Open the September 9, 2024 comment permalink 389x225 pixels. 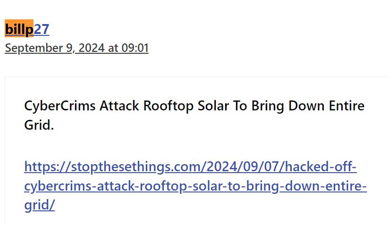click(76, 48)
